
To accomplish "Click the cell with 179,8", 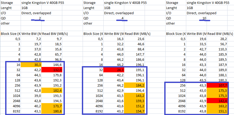I will click(52, 75).
